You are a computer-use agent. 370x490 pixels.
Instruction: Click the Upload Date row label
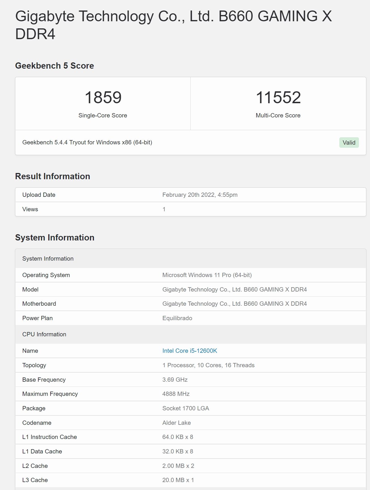[x=39, y=195]
